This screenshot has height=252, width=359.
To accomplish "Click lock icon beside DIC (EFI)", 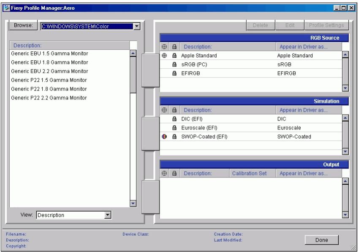I will 174,119.
